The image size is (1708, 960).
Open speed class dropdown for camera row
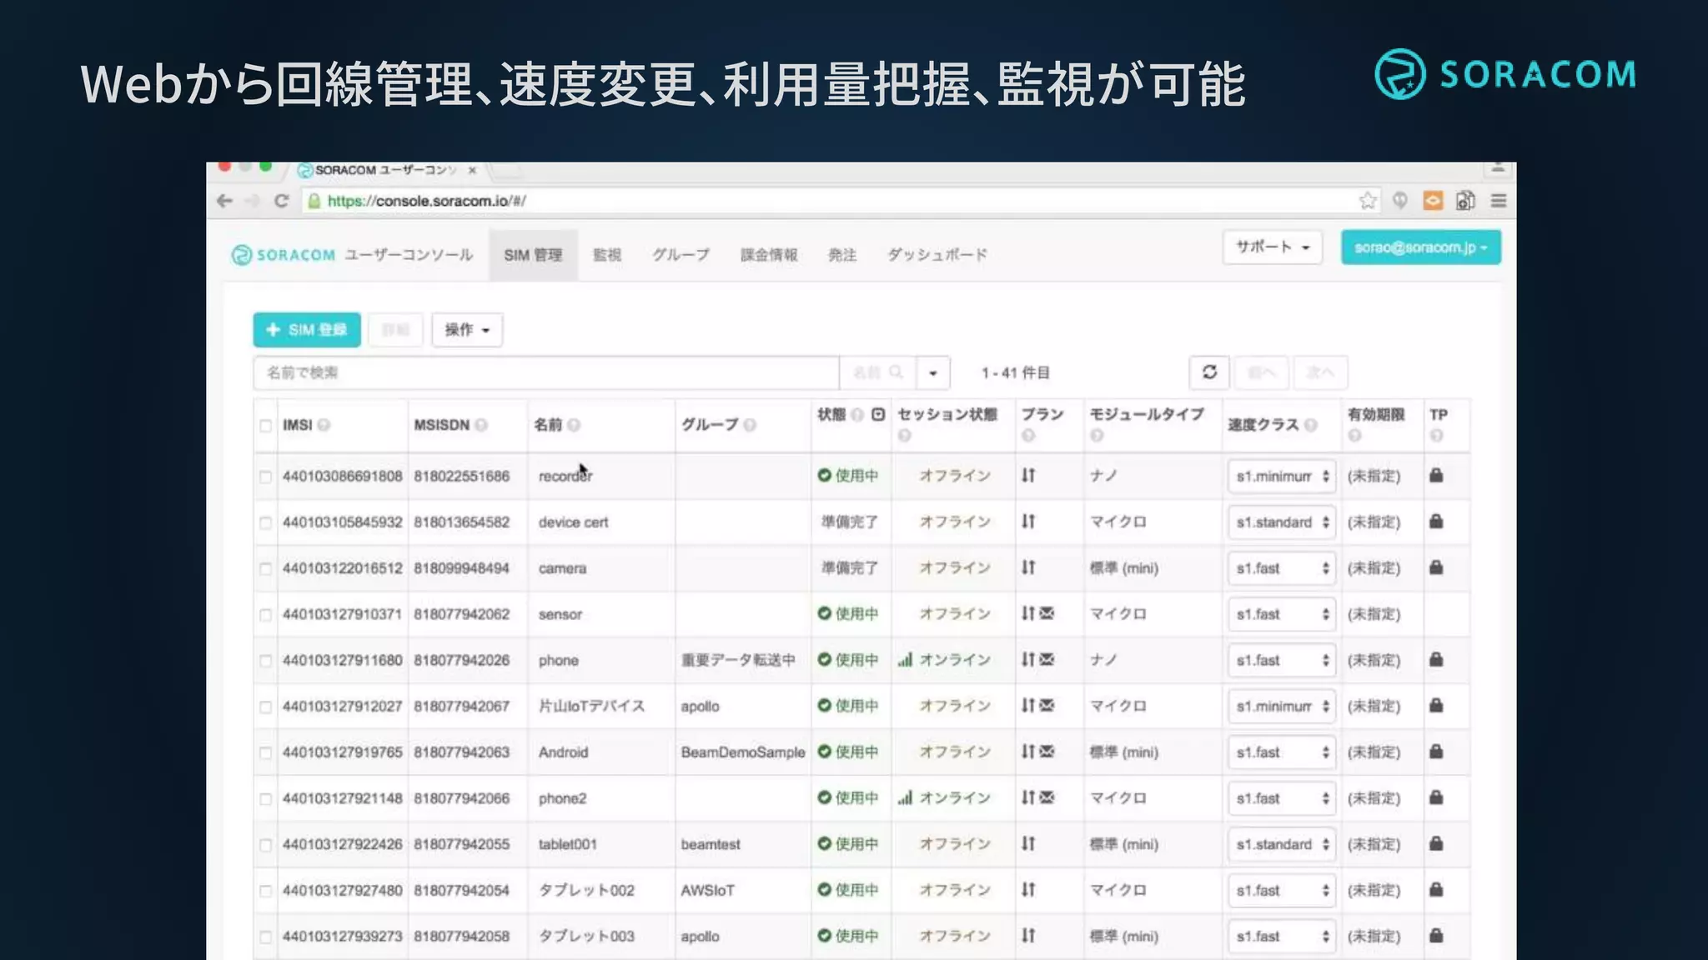pos(1281,568)
